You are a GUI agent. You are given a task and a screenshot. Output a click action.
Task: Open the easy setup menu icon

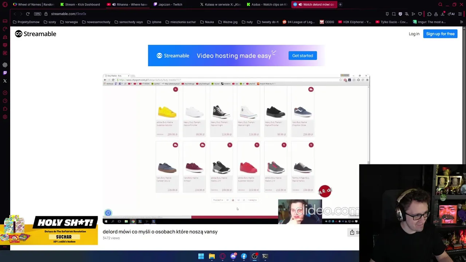(x=460, y=14)
